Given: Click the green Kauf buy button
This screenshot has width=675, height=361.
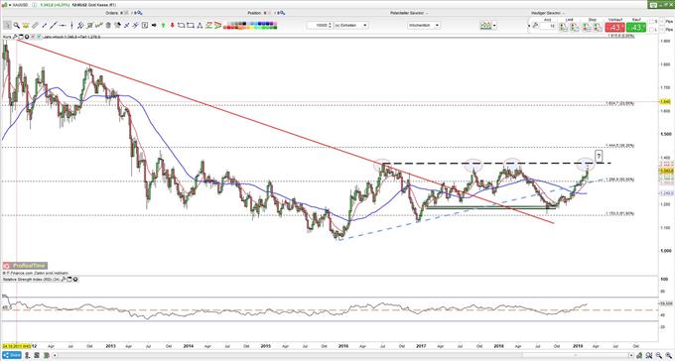Looking at the screenshot, I should coord(636,28).
